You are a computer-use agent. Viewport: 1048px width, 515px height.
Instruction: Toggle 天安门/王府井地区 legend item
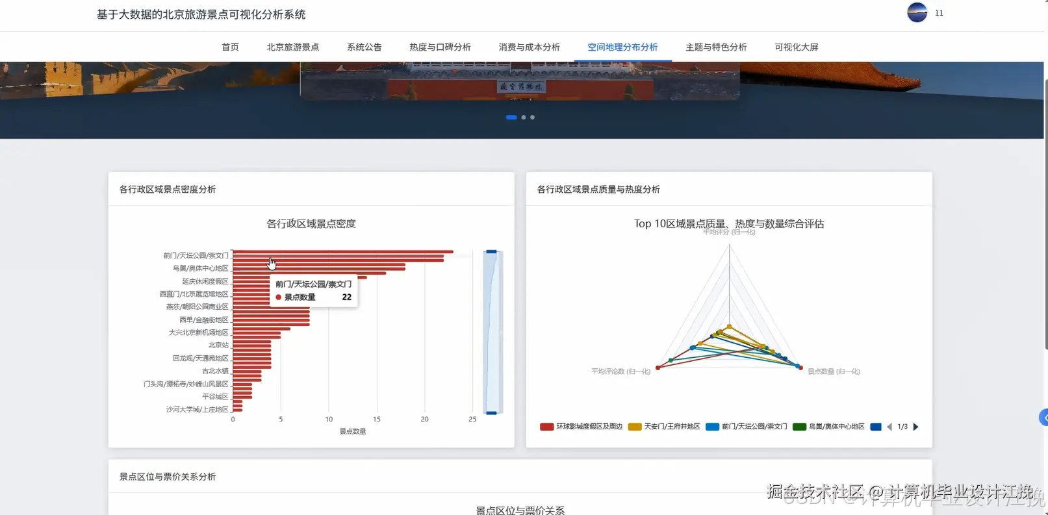[664, 427]
